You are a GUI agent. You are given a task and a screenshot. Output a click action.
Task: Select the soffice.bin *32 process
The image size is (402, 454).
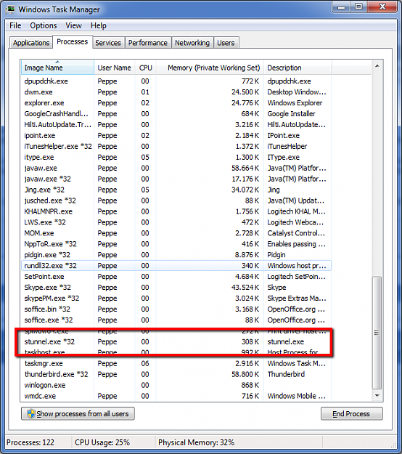[176, 309]
